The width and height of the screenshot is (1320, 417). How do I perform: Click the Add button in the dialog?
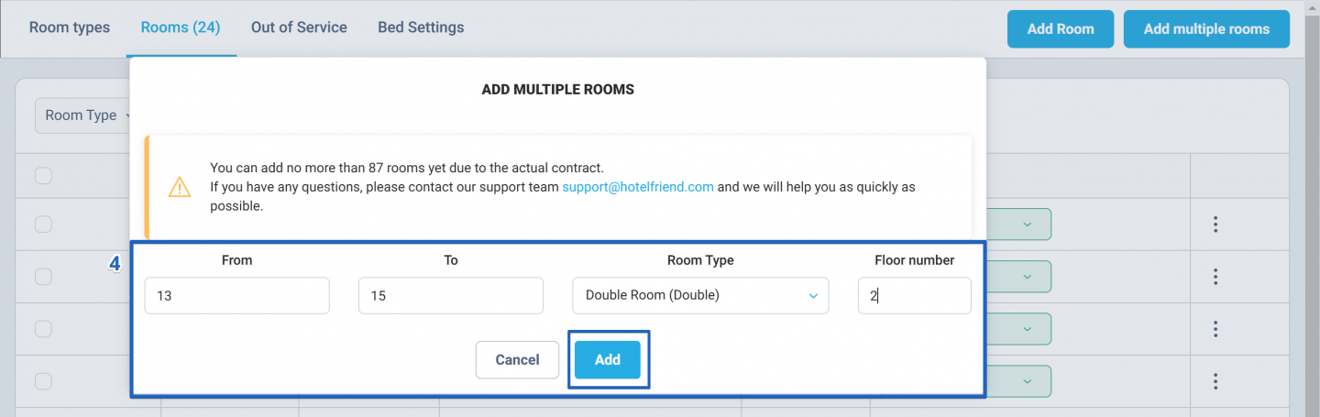(608, 360)
